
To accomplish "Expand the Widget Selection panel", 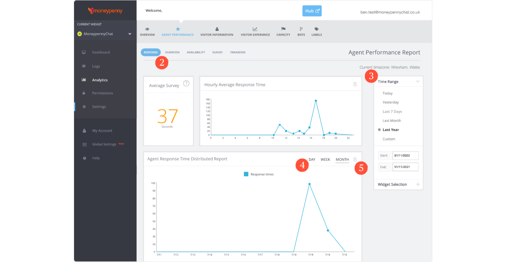I will [x=418, y=184].
